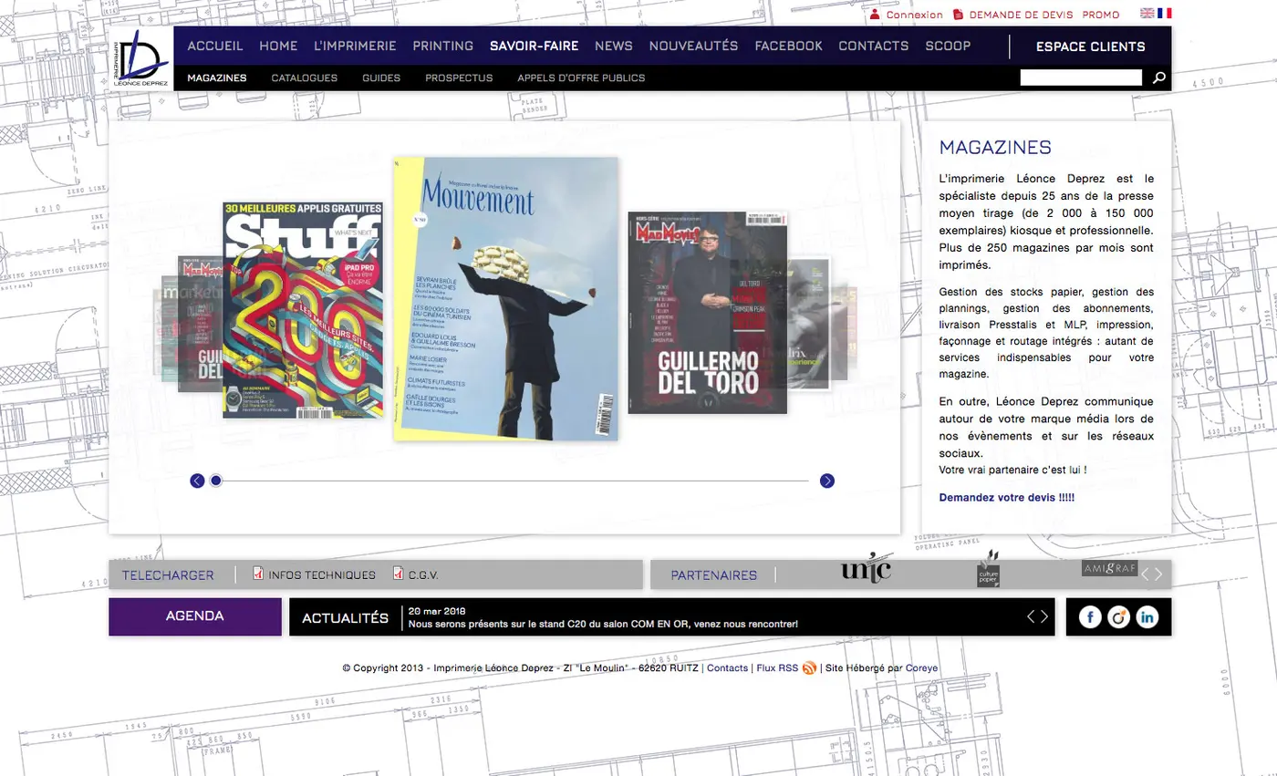The image size is (1277, 776).
Task: Click the Amigraf partner logo
Action: [x=1109, y=568]
